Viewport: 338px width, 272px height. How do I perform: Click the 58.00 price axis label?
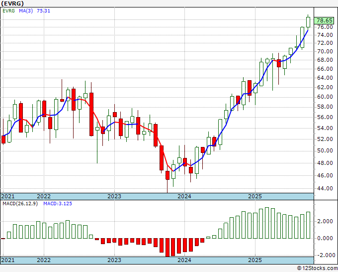(x=325, y=107)
